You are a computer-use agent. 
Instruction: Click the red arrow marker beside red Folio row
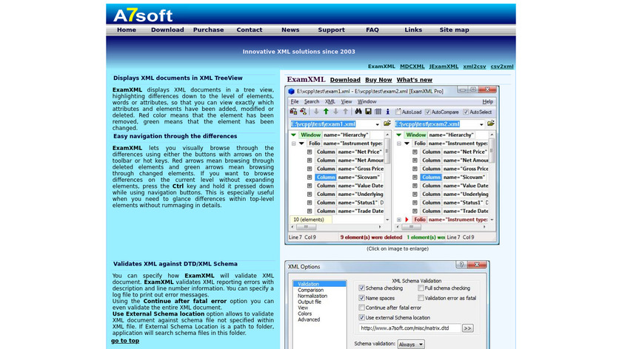(x=407, y=220)
